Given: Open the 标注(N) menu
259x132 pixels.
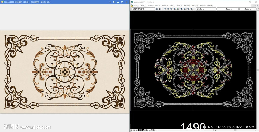Looking at the screenshot, I should (187, 6).
